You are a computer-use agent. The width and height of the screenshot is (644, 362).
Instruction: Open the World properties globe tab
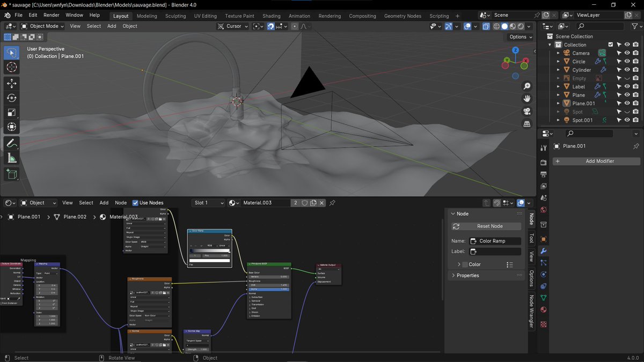pos(544,210)
